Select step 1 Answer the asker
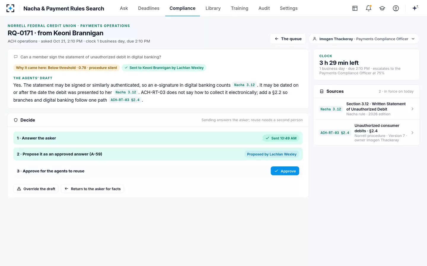The image size is (427, 266). click(158, 138)
